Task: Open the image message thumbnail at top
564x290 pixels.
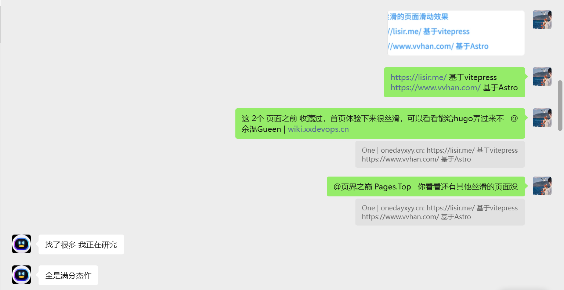Action: (x=456, y=33)
